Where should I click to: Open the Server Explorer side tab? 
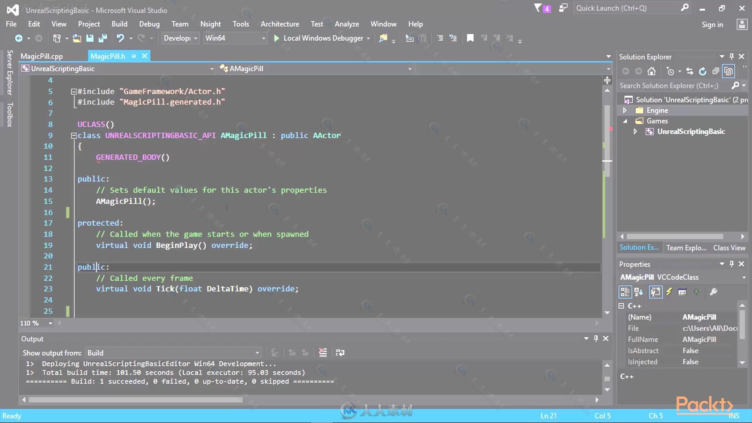[x=10, y=72]
